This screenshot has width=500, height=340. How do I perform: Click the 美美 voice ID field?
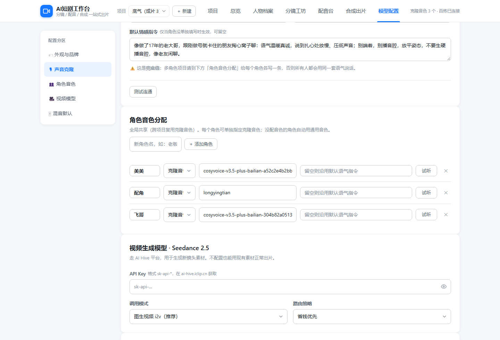pos(248,171)
